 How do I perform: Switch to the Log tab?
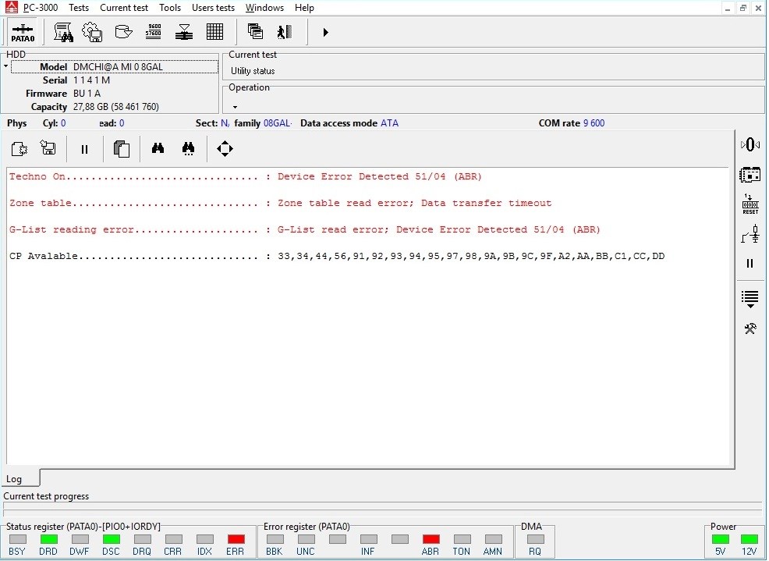(x=20, y=478)
